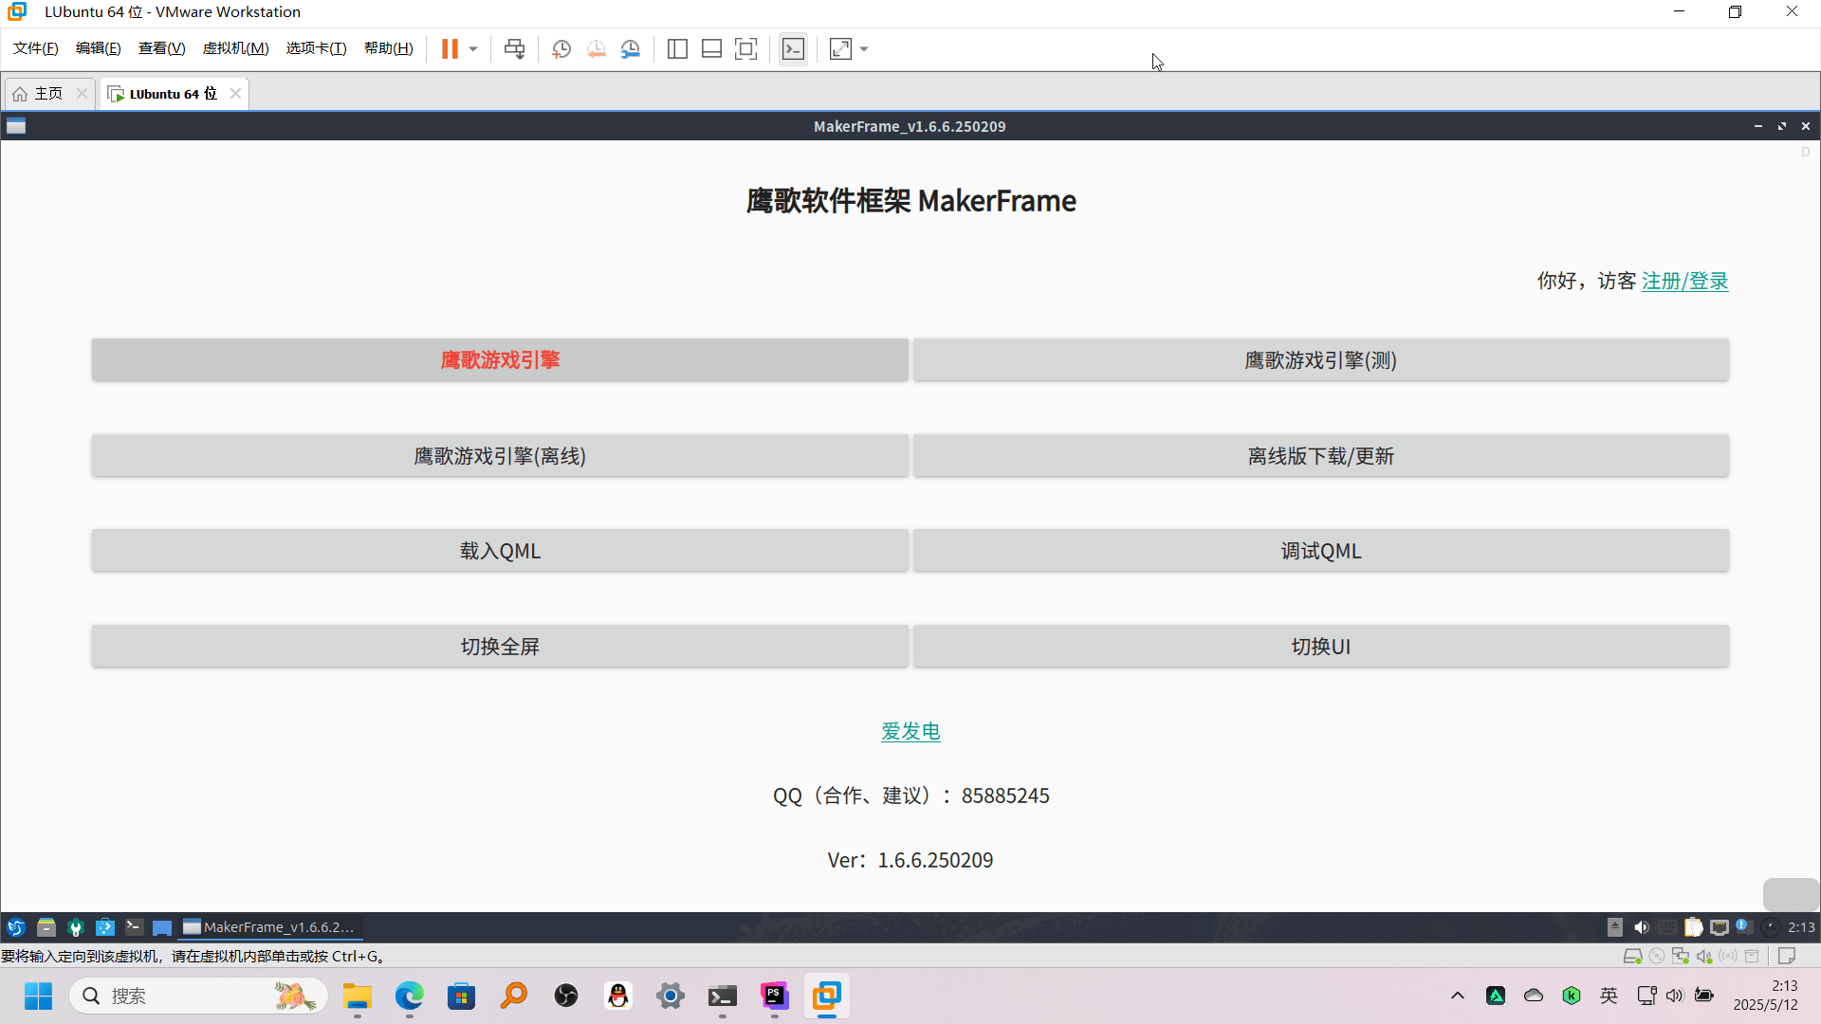Switch the 英 input method indicator
The width and height of the screenshot is (1821, 1024).
click(x=1609, y=996)
